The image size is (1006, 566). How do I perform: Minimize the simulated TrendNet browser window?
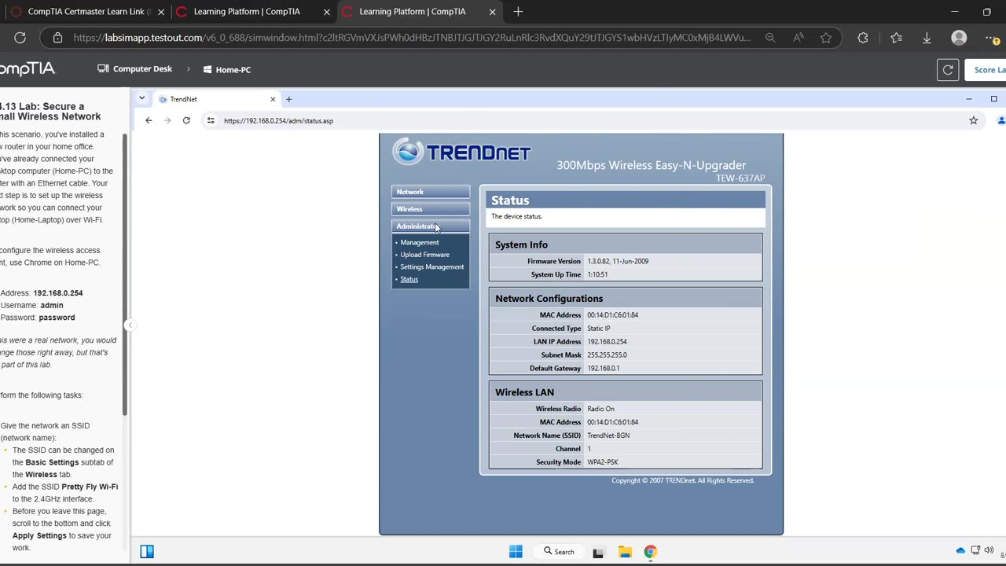[x=969, y=99]
